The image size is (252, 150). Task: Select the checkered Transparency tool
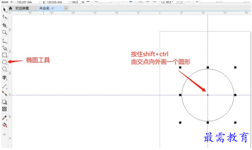click(4, 109)
